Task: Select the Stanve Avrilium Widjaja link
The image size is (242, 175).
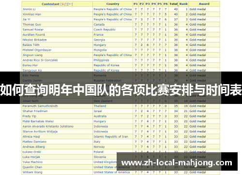Action: (x=40, y=131)
